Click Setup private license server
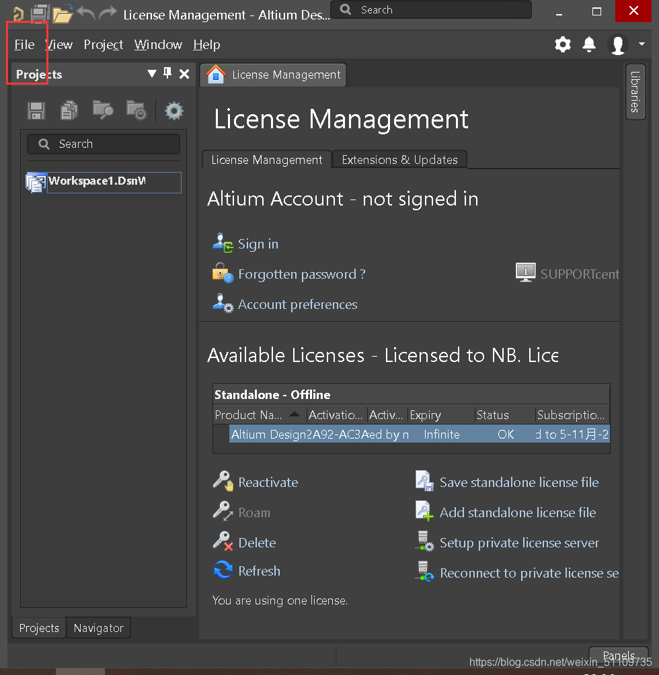 (519, 543)
